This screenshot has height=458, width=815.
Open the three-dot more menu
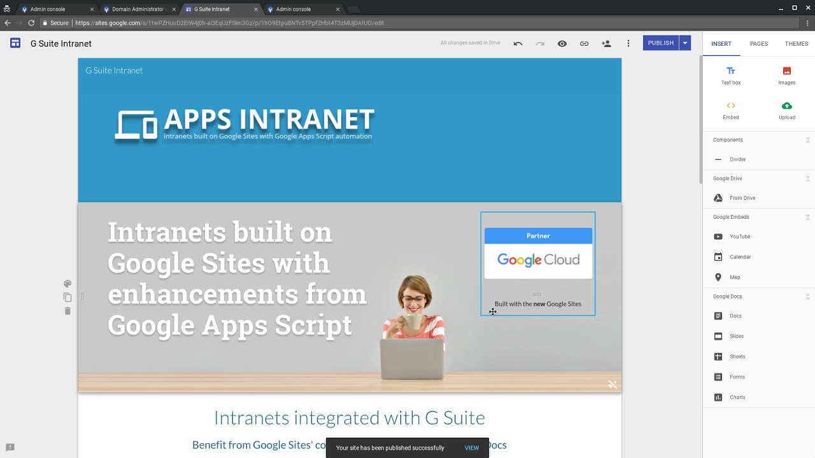click(x=628, y=43)
